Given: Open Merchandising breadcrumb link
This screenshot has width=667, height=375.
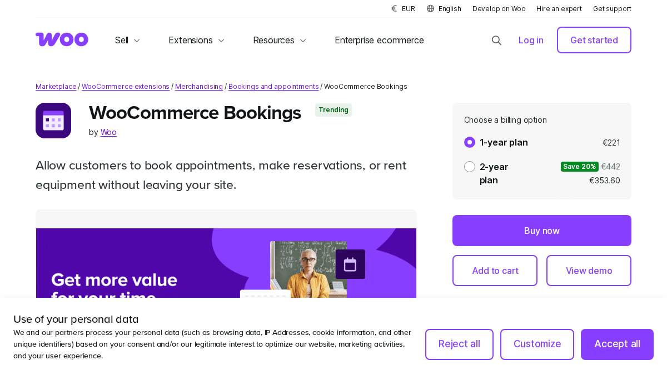Looking at the screenshot, I should pyautogui.click(x=199, y=87).
